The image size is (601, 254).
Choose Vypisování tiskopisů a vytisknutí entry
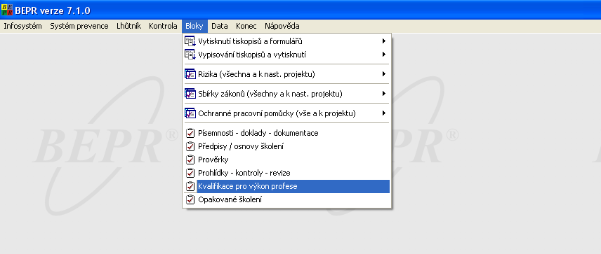286,55
